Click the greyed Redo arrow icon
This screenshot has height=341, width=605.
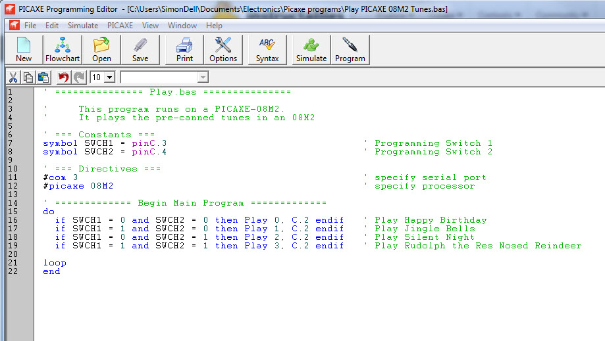[x=79, y=78]
